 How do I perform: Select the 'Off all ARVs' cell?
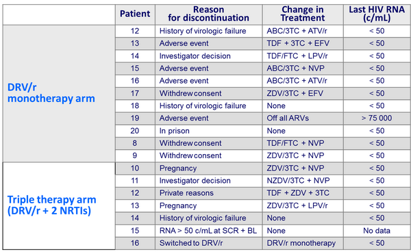[288, 118]
